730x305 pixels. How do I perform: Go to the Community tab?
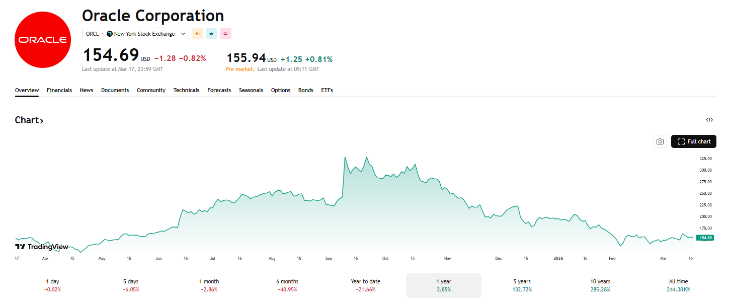151,91
